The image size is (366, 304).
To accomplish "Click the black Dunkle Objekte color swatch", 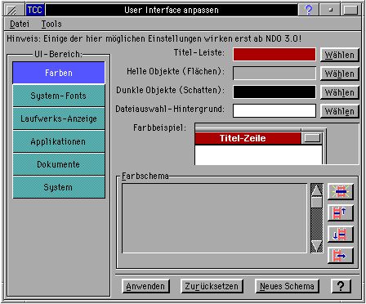I will tap(274, 92).
